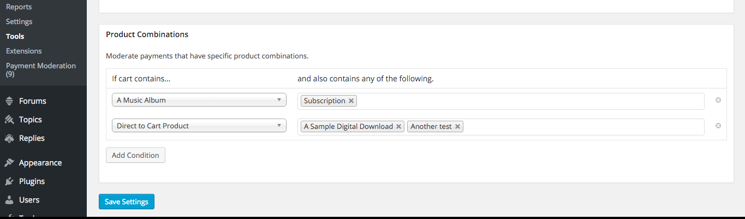Open the A Music Album dropdown

[199, 100]
